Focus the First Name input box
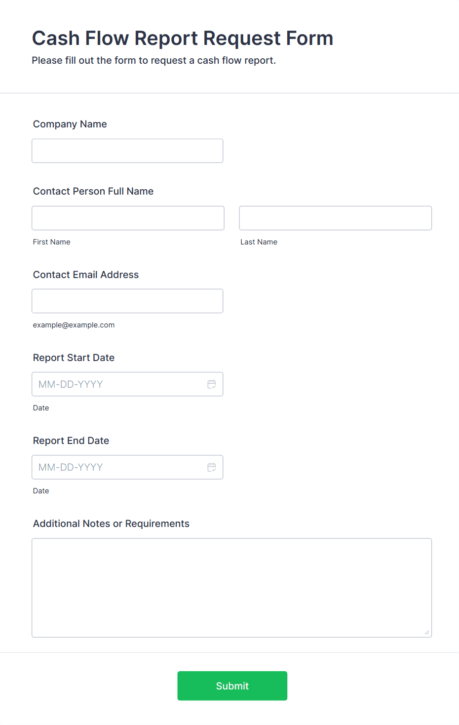The height and width of the screenshot is (725, 459). point(128,218)
